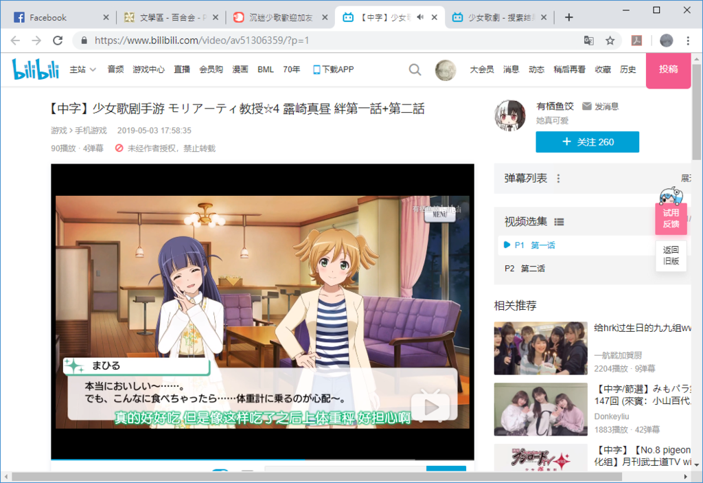Open the Donkeyliu uploader link

tap(612, 416)
